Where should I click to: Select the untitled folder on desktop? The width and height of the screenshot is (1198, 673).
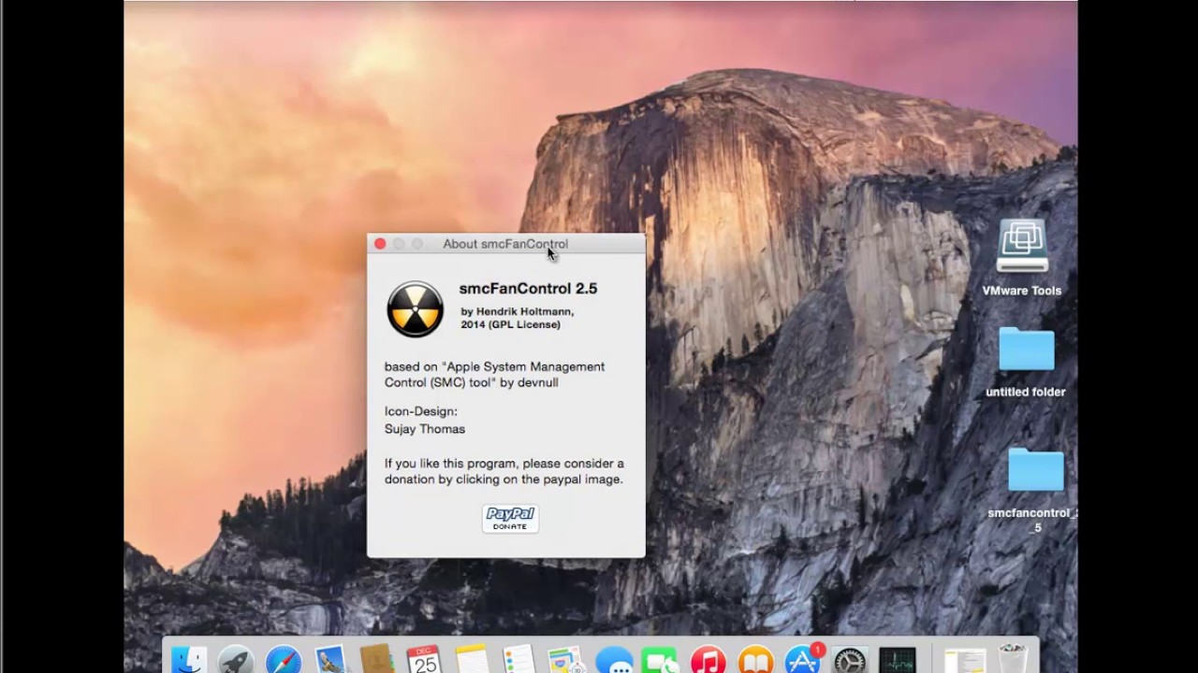point(1026,350)
